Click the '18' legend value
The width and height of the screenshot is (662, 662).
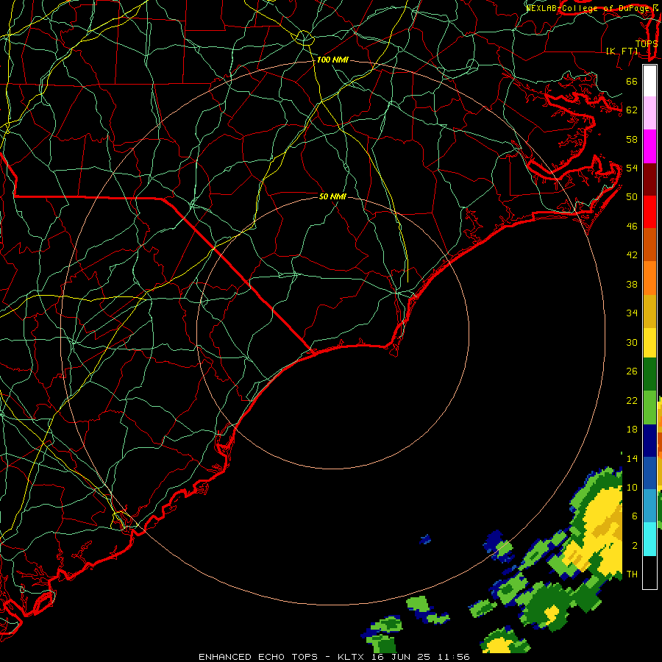(632, 430)
